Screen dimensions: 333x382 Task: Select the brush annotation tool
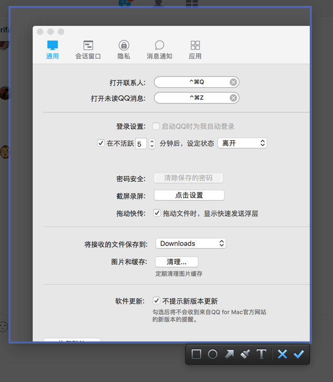245,354
